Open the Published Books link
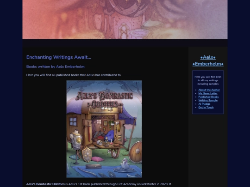This screenshot has height=187, width=250. 208,97
